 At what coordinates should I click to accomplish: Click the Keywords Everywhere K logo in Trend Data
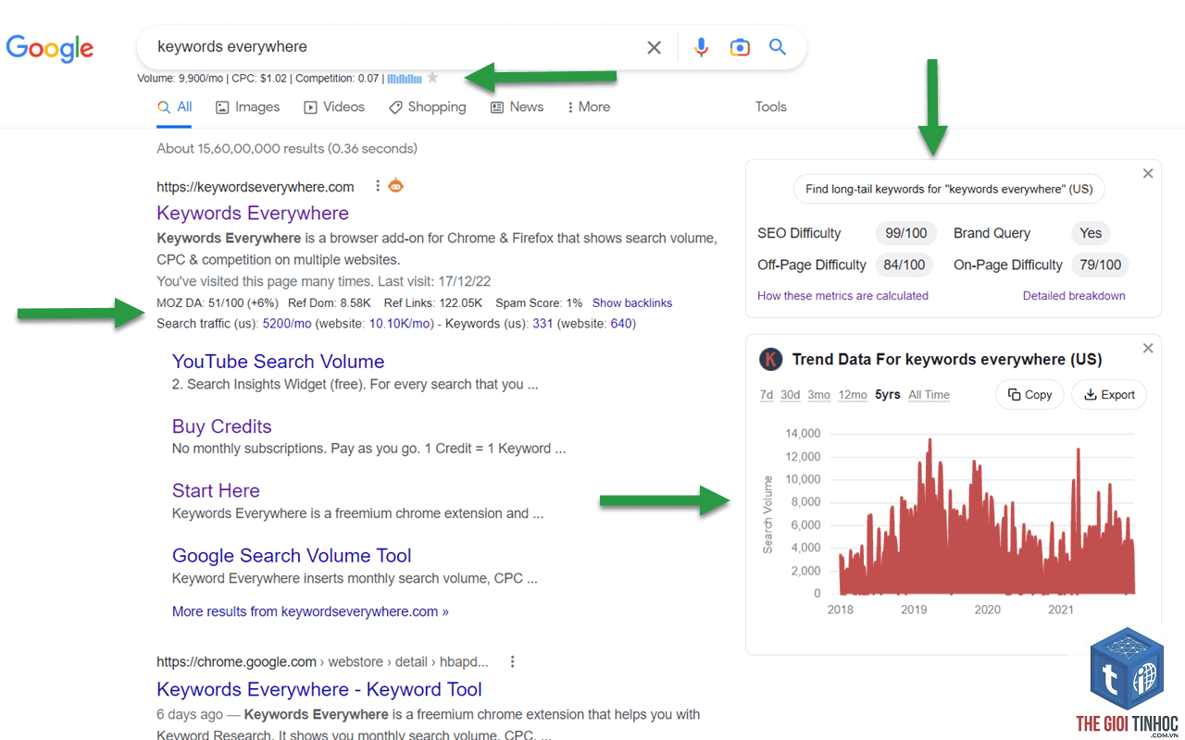[x=770, y=359]
